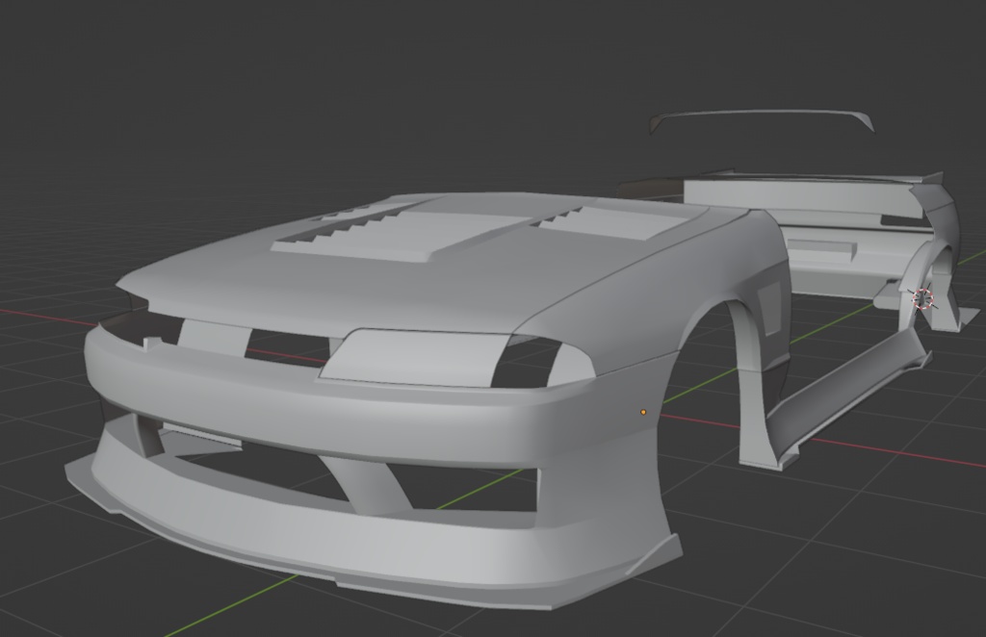This screenshot has height=637, width=986.
Task: Click the red-white 3D cursor
Action: coord(922,298)
